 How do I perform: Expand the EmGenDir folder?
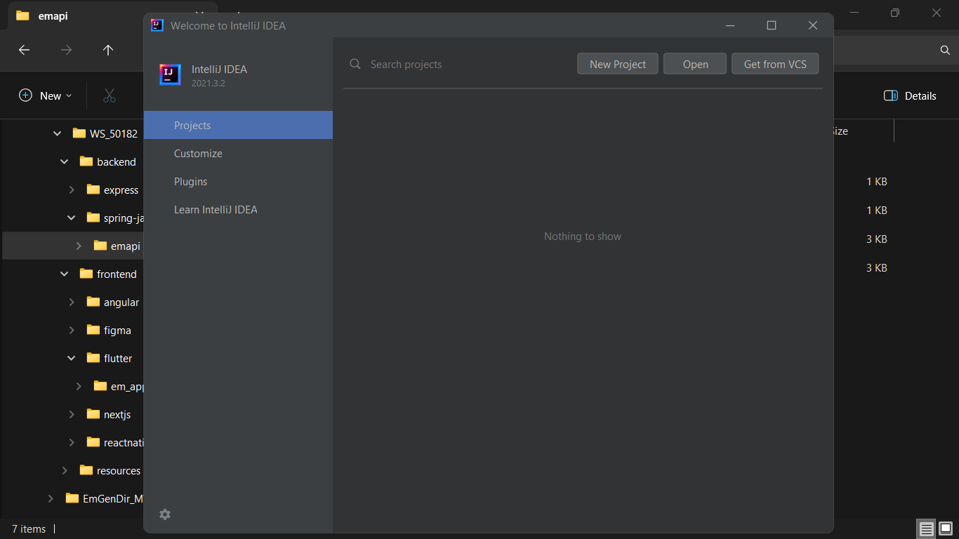click(x=51, y=498)
